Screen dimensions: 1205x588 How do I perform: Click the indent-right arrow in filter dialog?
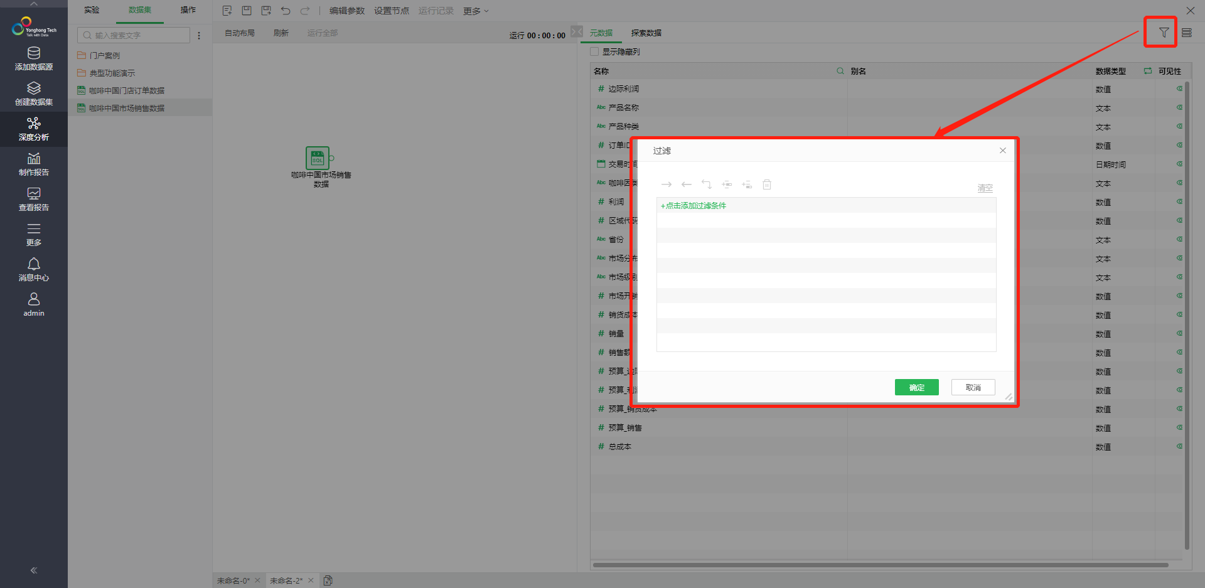point(667,184)
